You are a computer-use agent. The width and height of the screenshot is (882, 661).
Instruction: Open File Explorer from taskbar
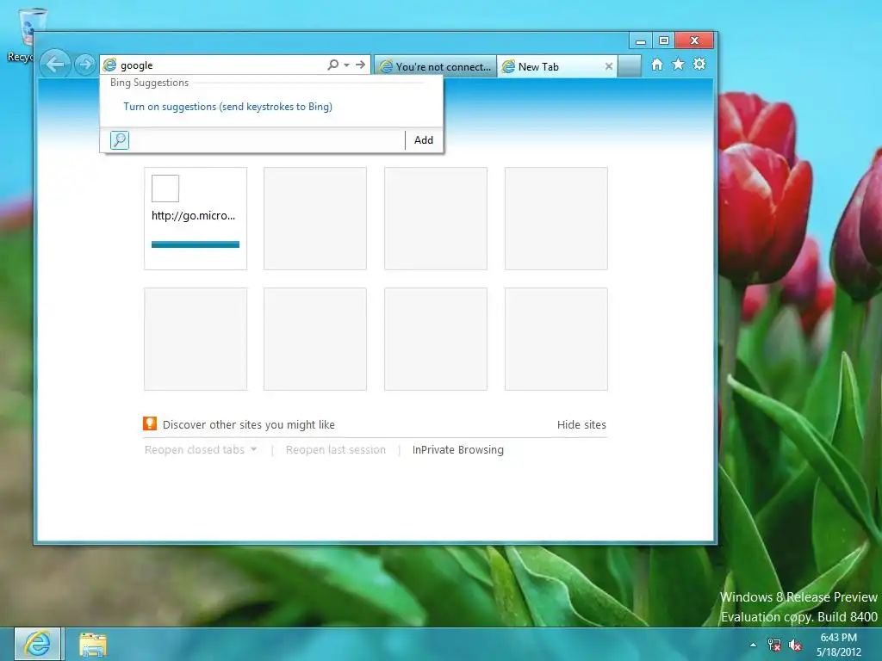point(93,645)
